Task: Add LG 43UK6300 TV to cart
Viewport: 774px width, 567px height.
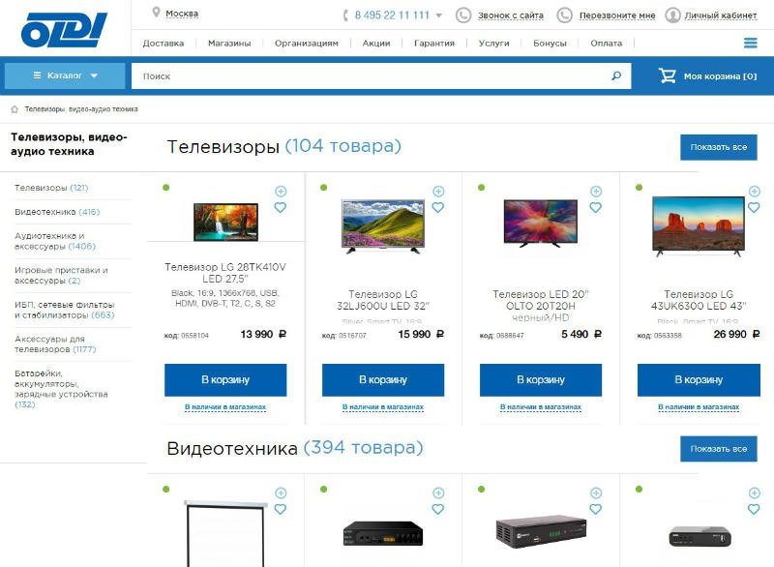Action: click(x=699, y=380)
